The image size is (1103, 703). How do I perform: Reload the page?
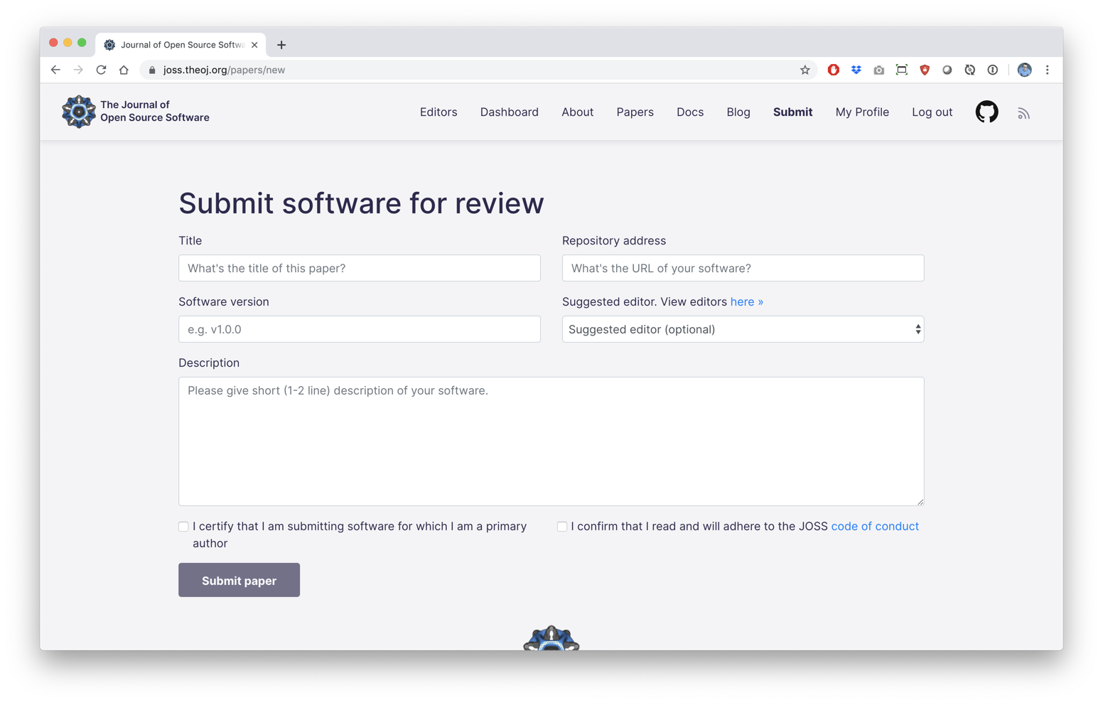[x=101, y=70]
